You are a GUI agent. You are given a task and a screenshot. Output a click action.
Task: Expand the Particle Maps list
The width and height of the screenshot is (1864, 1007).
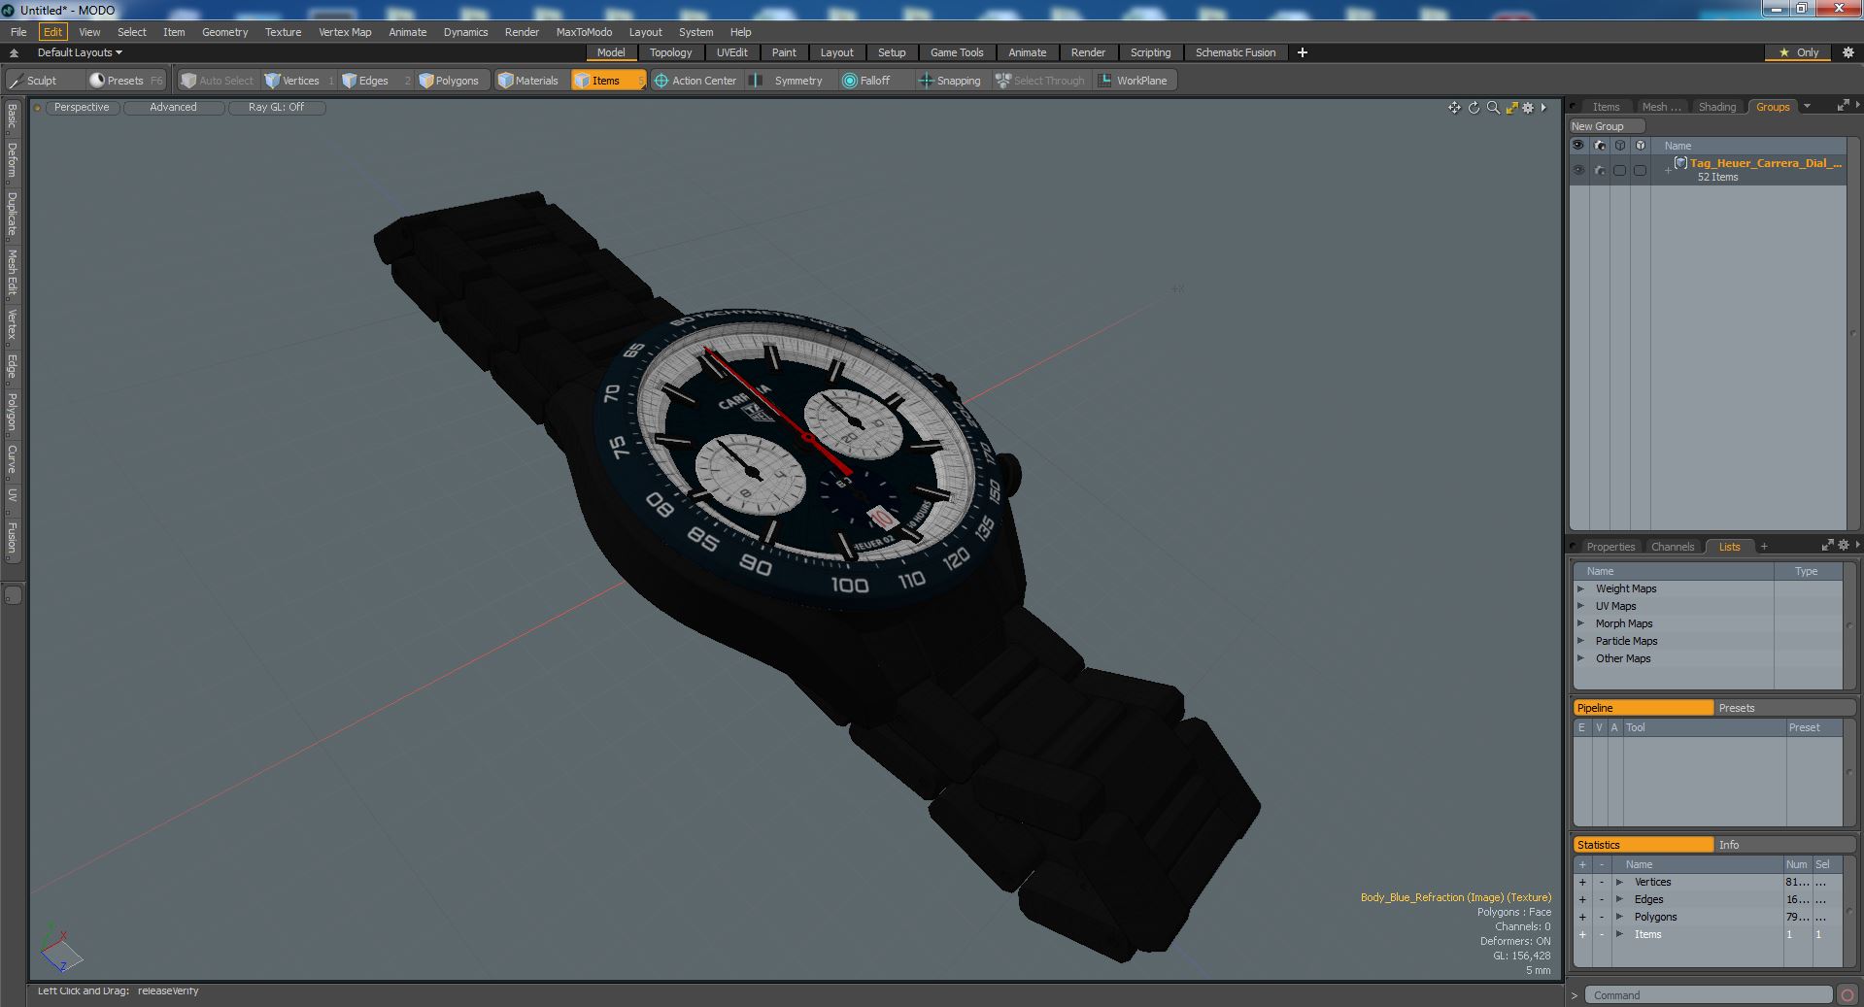tap(1580, 641)
